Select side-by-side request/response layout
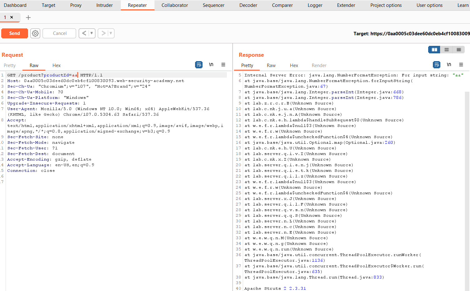 pyautogui.click(x=434, y=50)
